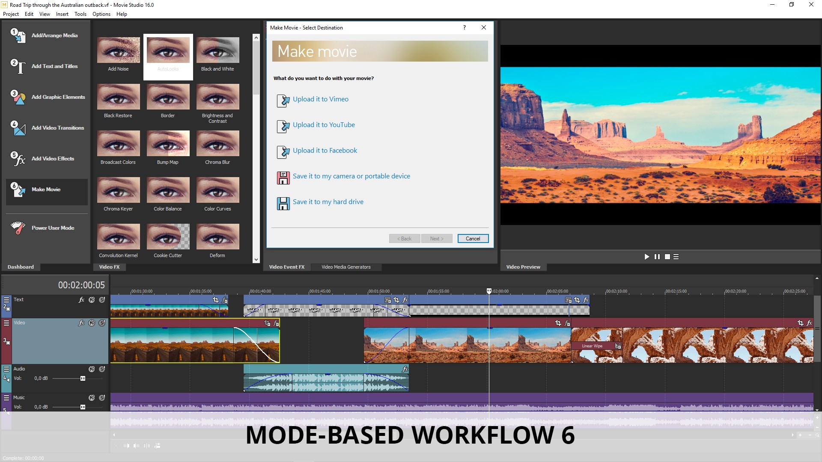Open Audio track hamburger menu
The height and width of the screenshot is (462, 822).
[x=6, y=369]
